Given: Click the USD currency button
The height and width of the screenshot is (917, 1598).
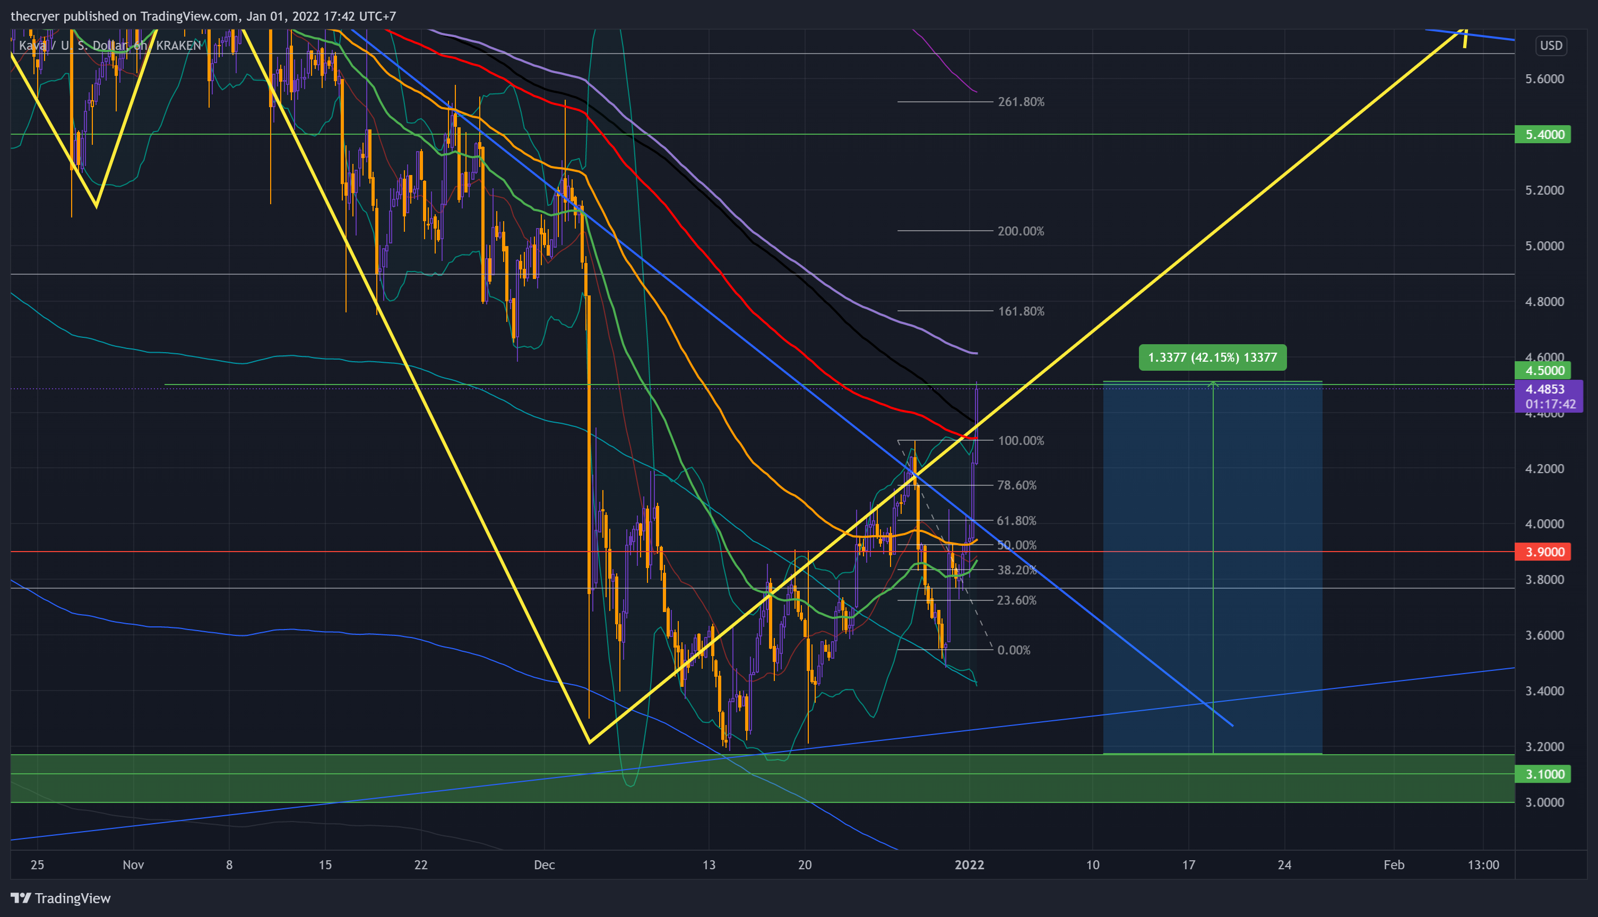Looking at the screenshot, I should click(x=1551, y=46).
